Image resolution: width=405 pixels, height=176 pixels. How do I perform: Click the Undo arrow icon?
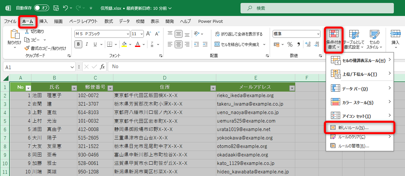[x=66, y=8]
